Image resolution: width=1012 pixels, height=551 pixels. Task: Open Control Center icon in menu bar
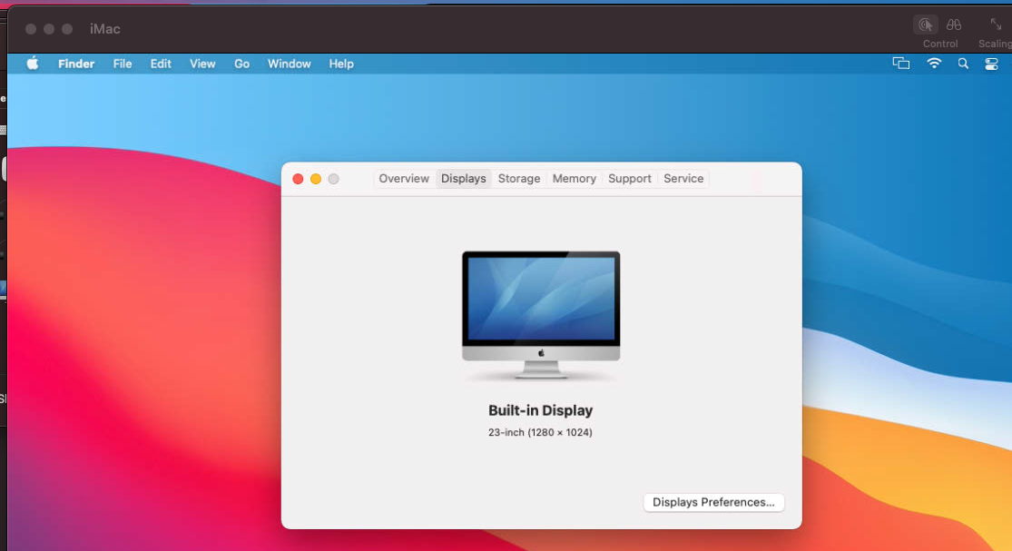click(991, 64)
